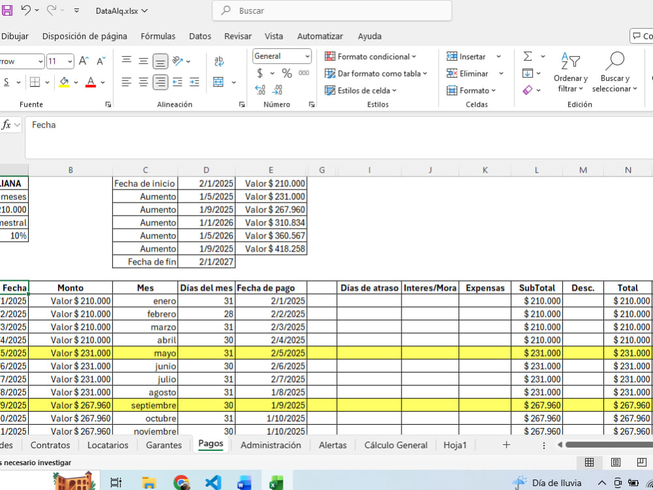
Task: Click the Merge and center icon
Action: click(219, 82)
